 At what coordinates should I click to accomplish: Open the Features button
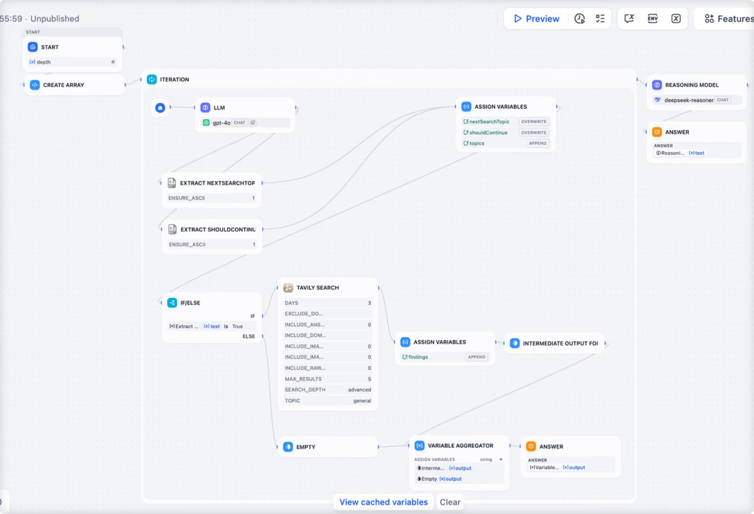[x=729, y=19]
